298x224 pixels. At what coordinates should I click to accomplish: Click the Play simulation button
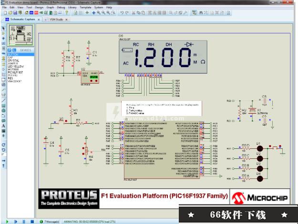(7, 221)
